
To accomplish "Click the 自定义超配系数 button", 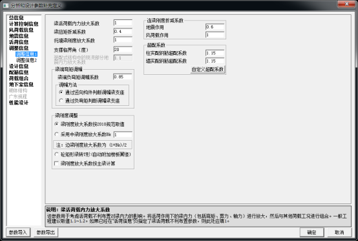I will [x=207, y=69].
